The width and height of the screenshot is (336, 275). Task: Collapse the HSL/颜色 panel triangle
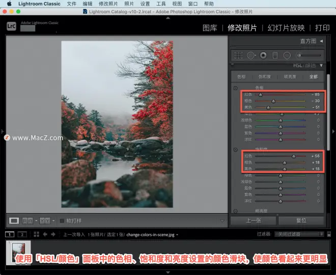pos(321,65)
